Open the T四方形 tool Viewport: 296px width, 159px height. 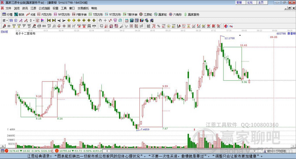coord(96,14)
